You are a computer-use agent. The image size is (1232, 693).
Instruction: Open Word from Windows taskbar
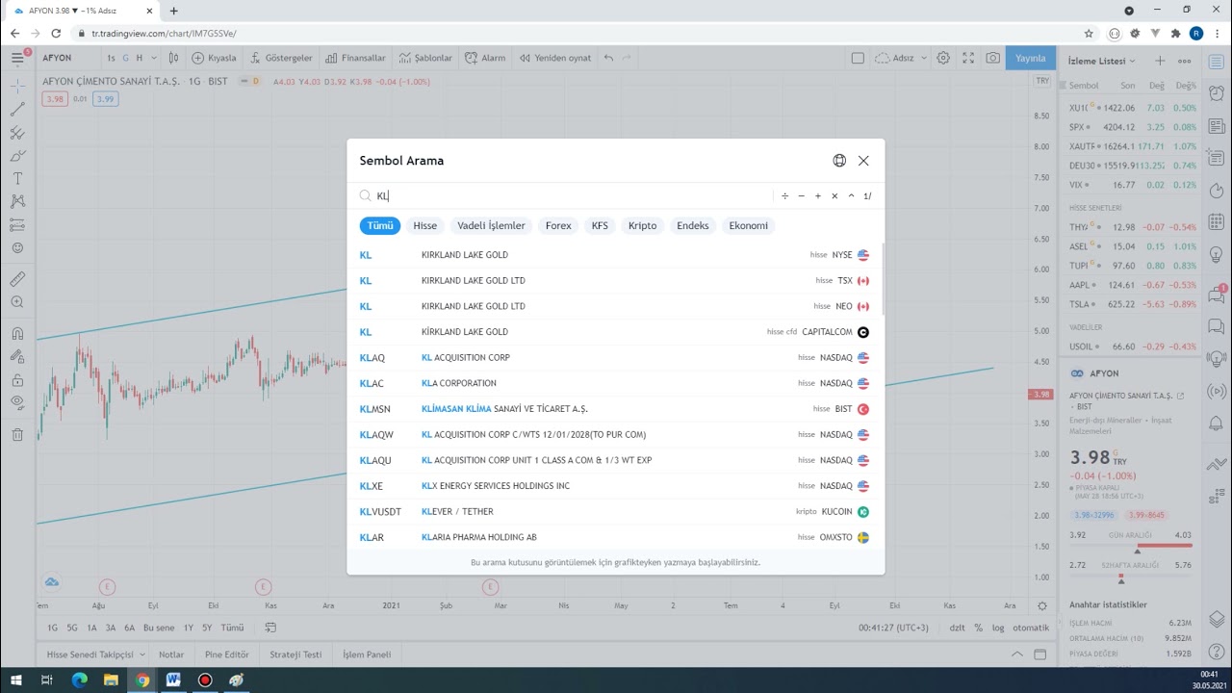click(x=173, y=680)
